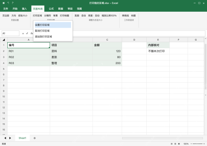Switch to Page Break Preview in the status bar

pyautogui.click(x=179, y=144)
